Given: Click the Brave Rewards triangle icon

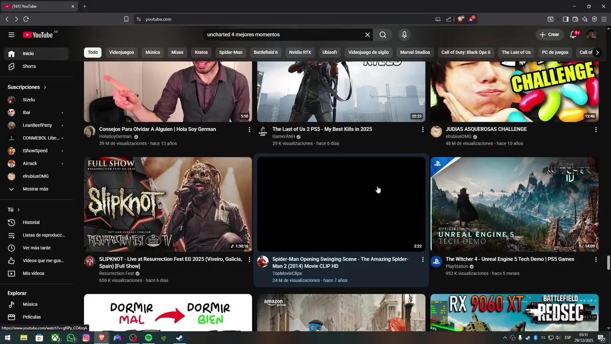Looking at the screenshot, I should pyautogui.click(x=472, y=19).
